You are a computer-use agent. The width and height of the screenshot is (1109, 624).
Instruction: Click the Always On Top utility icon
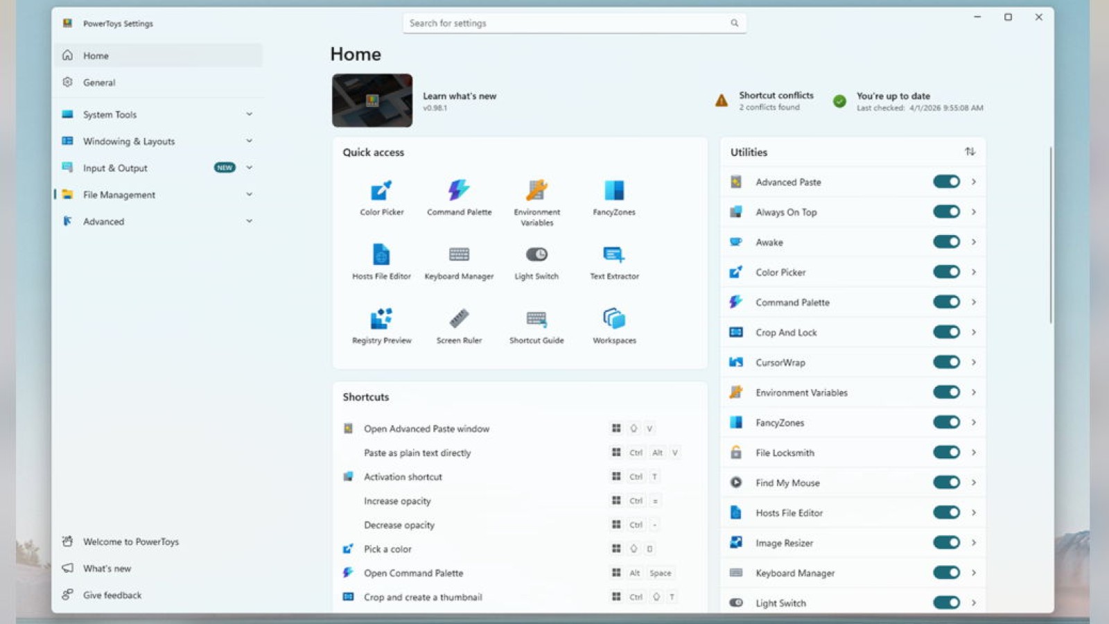[736, 211]
